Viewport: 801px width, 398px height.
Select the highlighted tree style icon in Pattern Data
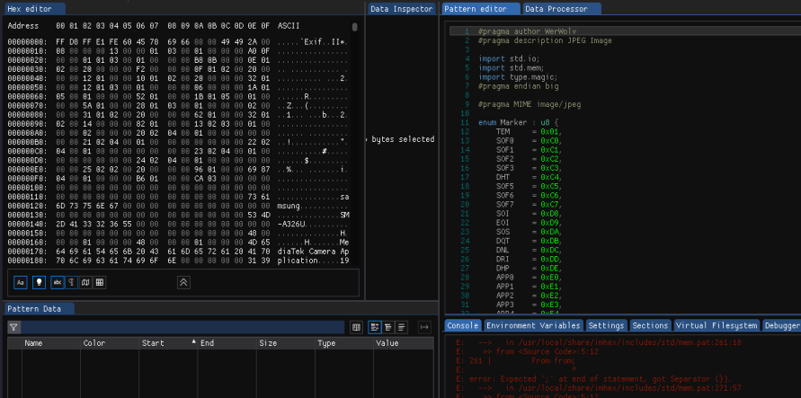(x=375, y=328)
